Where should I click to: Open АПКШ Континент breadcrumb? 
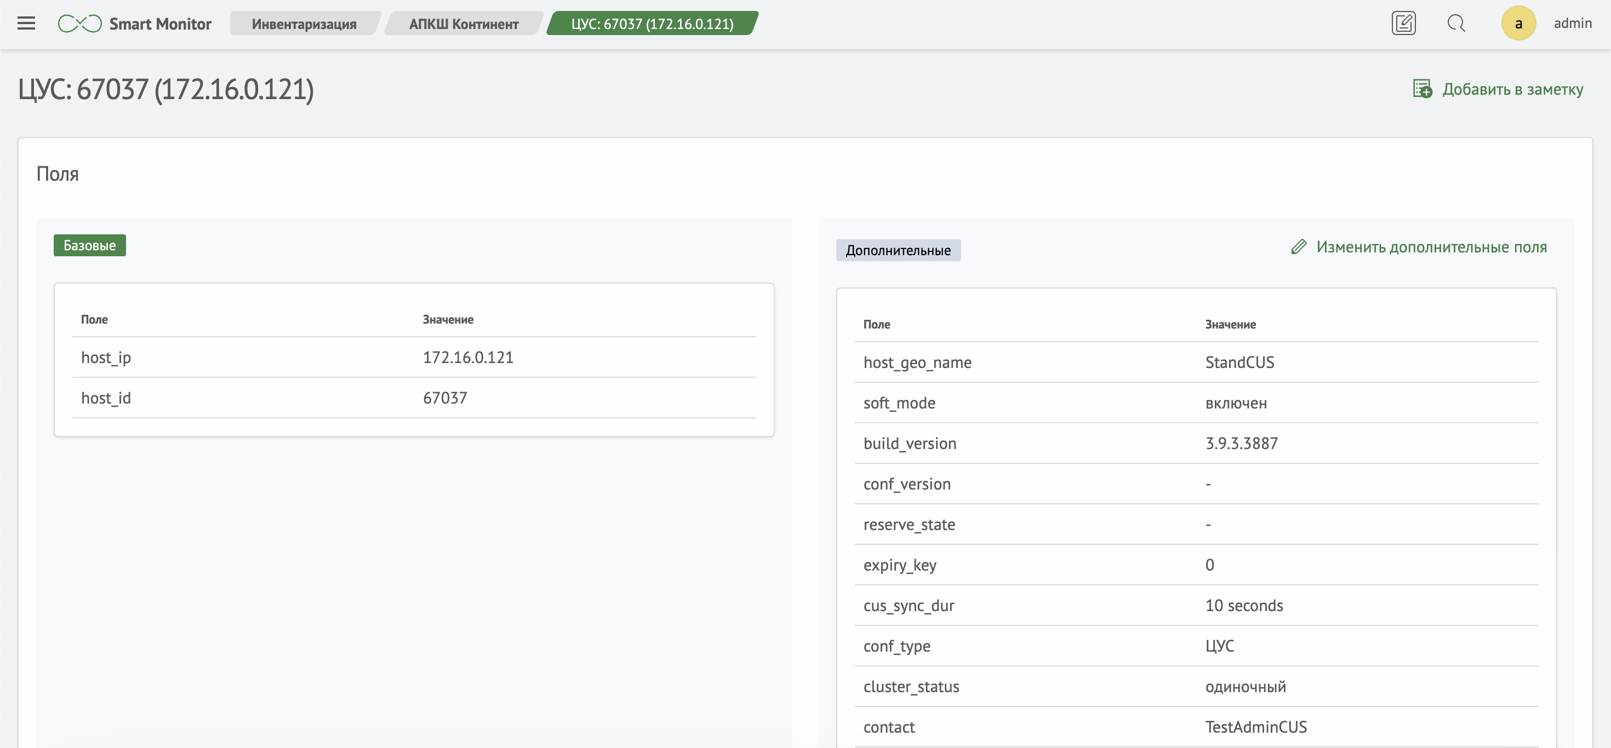click(464, 24)
